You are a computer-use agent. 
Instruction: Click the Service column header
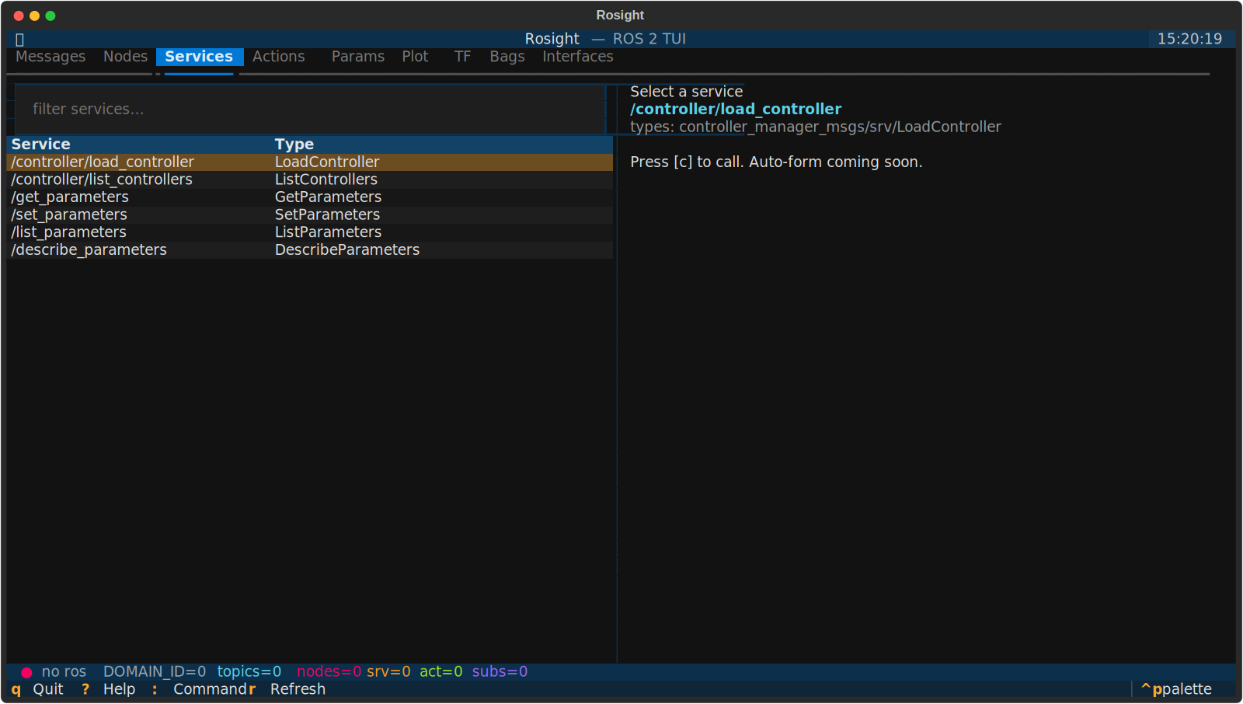point(40,145)
